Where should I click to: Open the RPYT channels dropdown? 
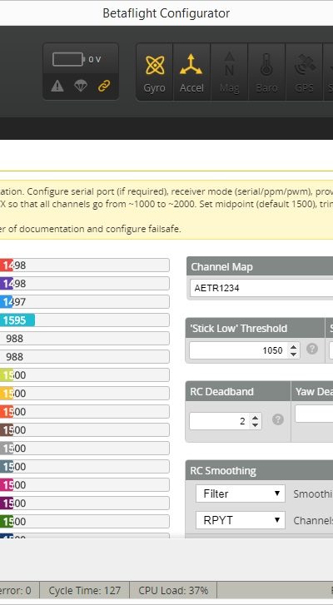(241, 520)
